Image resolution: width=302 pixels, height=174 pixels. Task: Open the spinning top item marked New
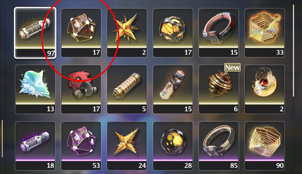coord(219,89)
